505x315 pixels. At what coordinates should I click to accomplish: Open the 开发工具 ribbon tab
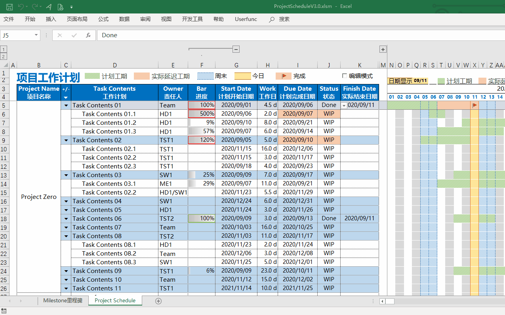coord(192,19)
